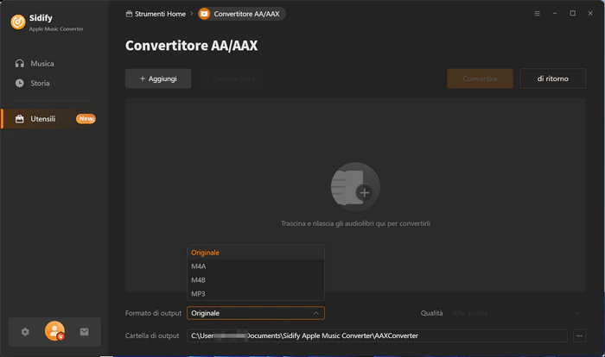Screen dimensions: 605x357
Task: Open the user account avatar
Action: click(54, 331)
